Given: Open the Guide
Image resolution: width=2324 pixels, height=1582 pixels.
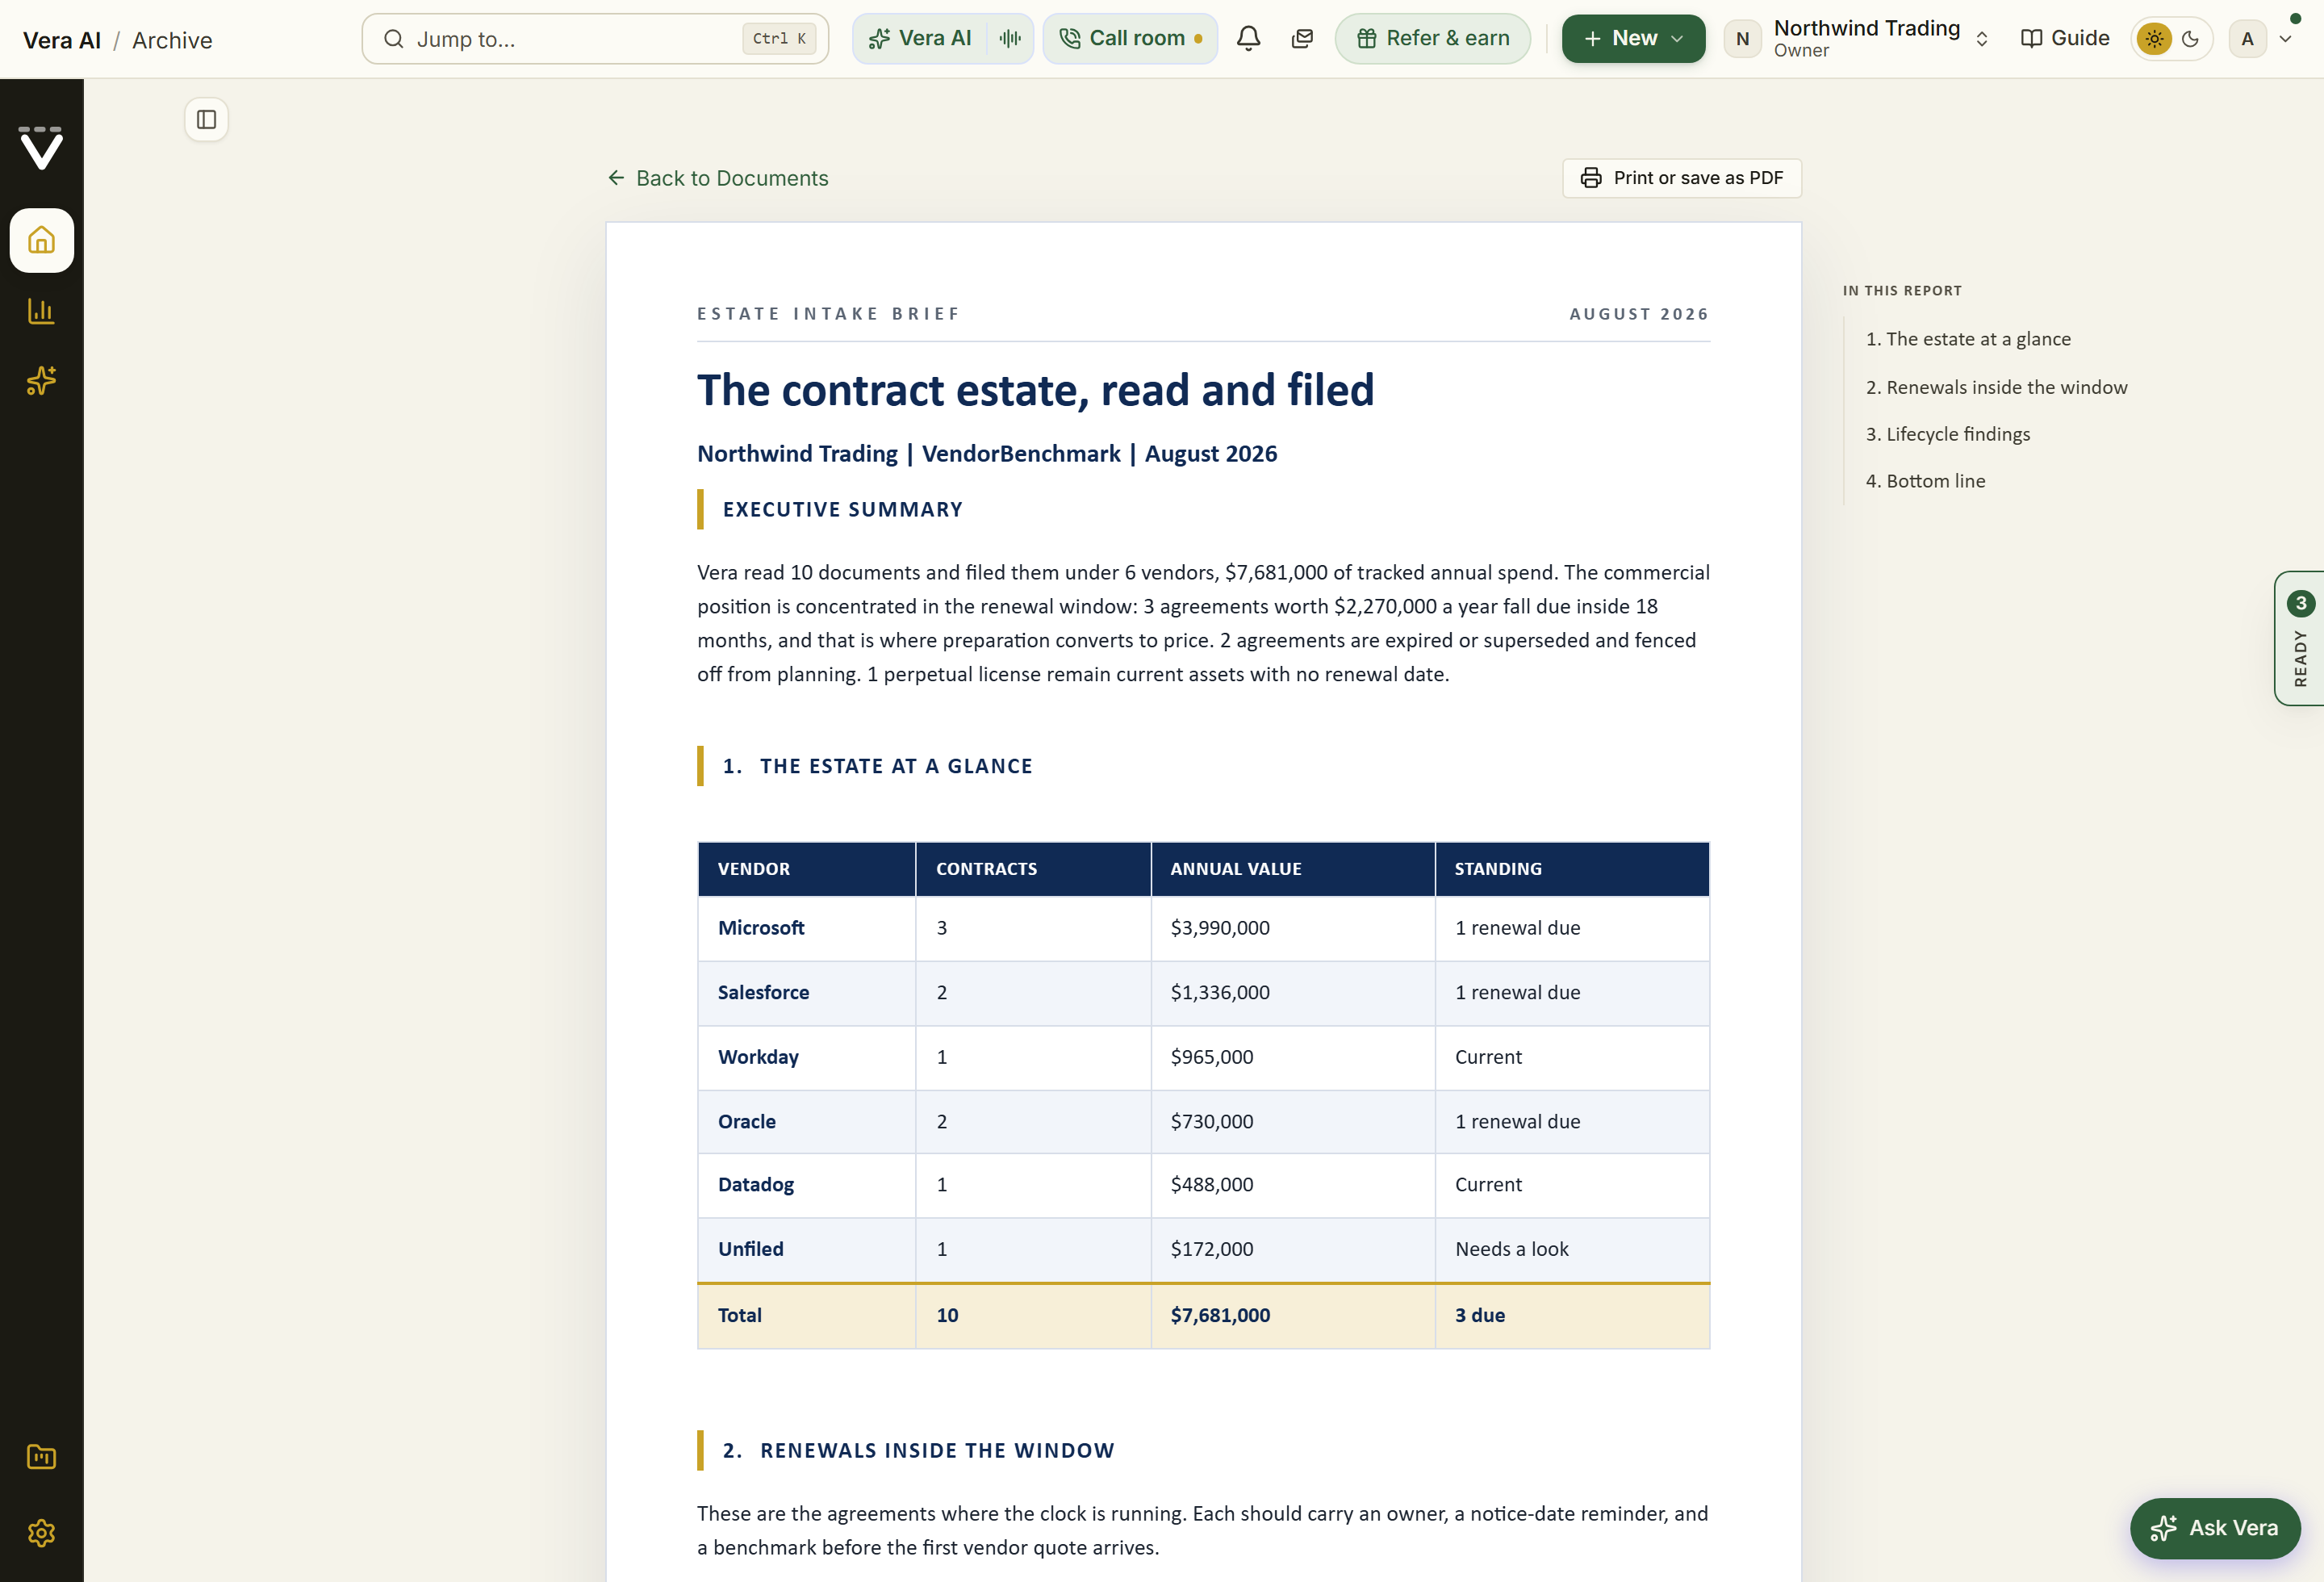Looking at the screenshot, I should 2065,39.
